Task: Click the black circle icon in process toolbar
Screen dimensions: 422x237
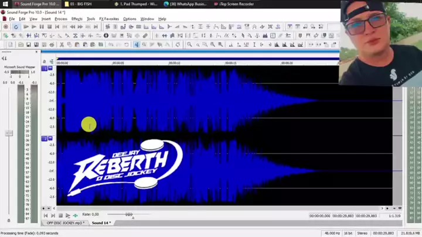Action: coord(106,36)
